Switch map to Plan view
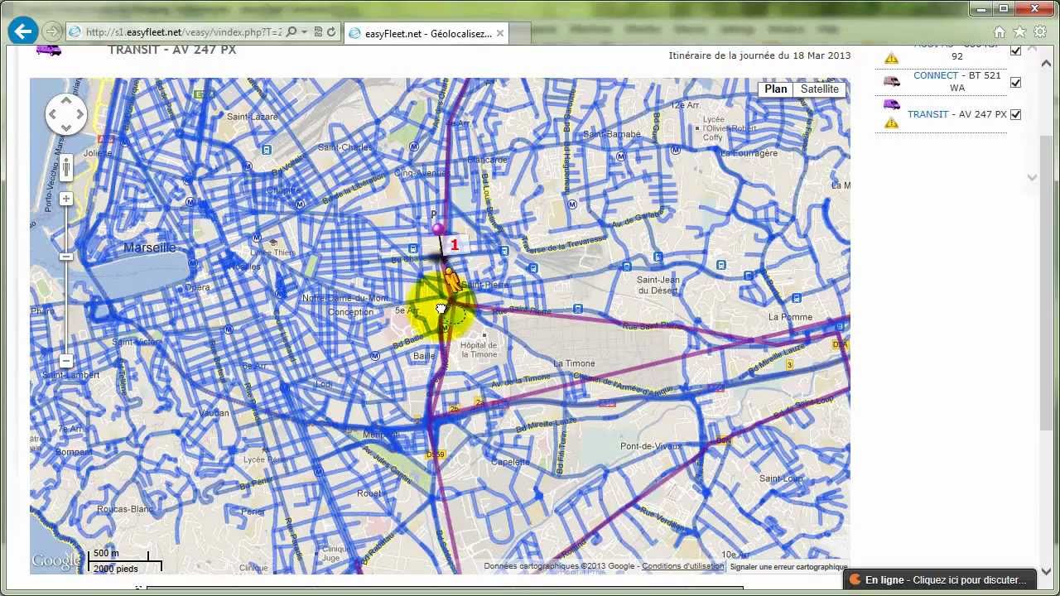The width and height of the screenshot is (1060, 596). (775, 89)
